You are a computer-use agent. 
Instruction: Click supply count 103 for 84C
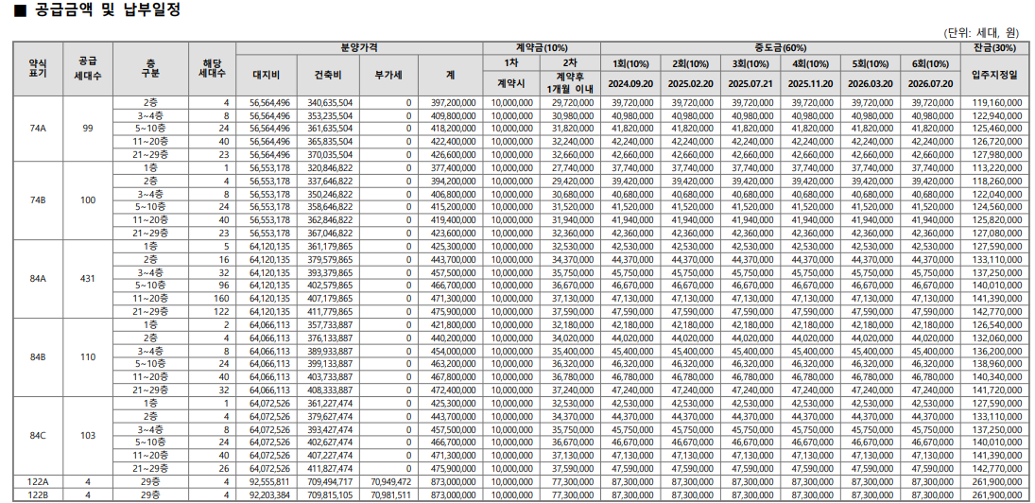(x=88, y=436)
